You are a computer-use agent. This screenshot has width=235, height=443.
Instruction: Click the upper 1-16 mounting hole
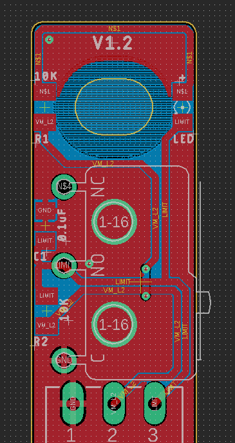point(114,221)
